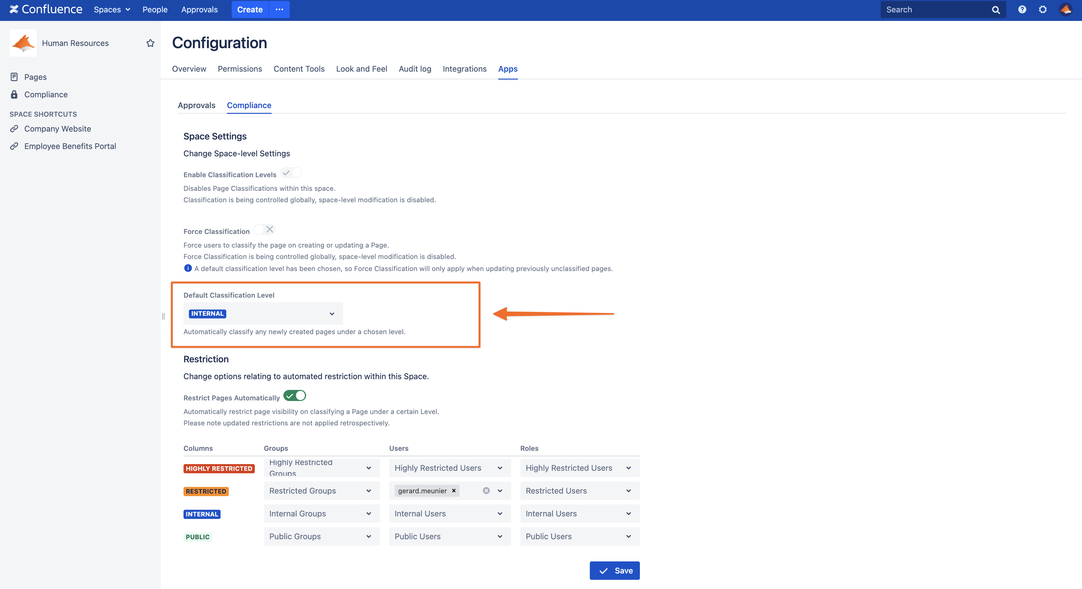The width and height of the screenshot is (1082, 589).
Task: Click the search magnifier icon
Action: pos(995,10)
